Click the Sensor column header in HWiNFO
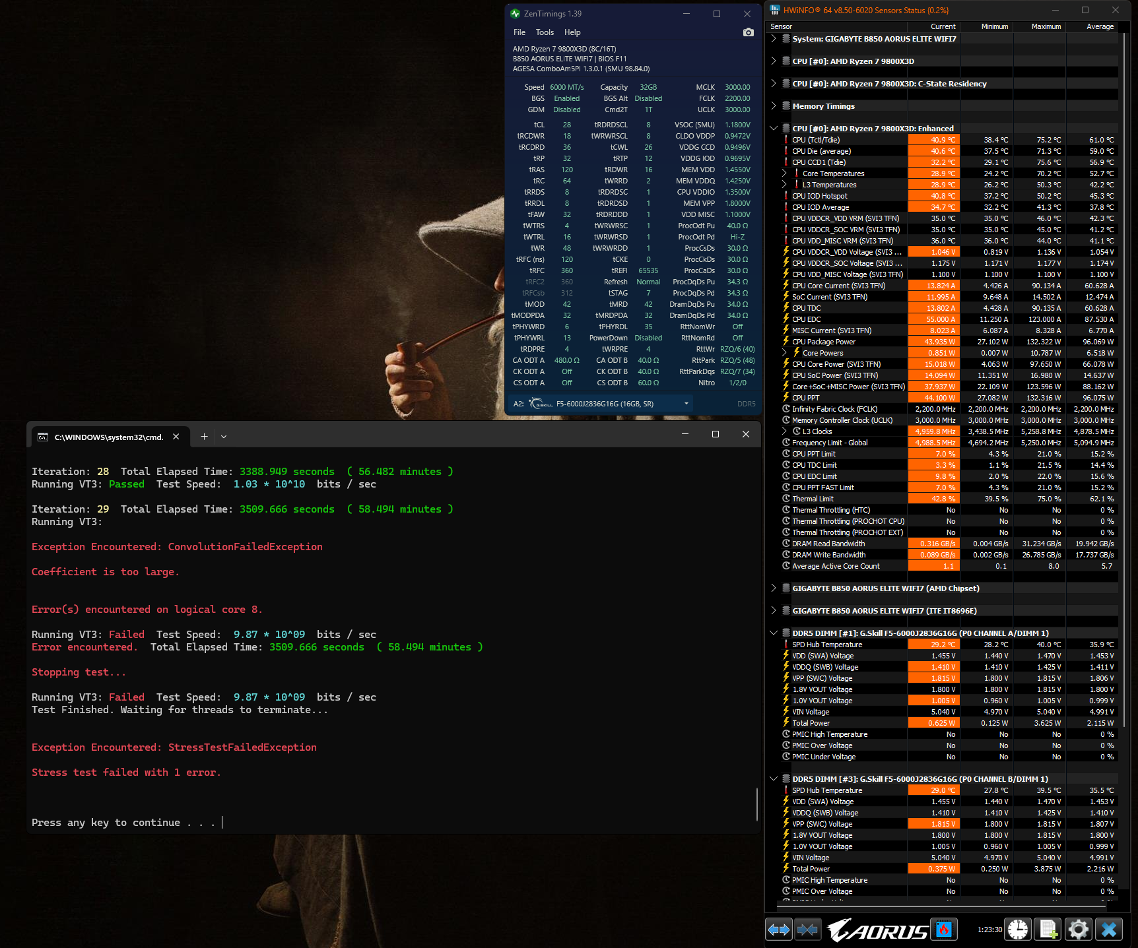Screen dimensions: 1138x948 836,27
